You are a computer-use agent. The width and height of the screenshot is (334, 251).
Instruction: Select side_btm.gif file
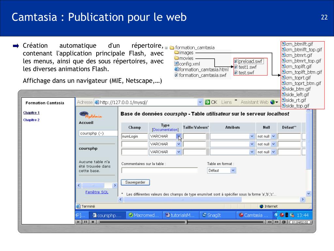point(296,89)
